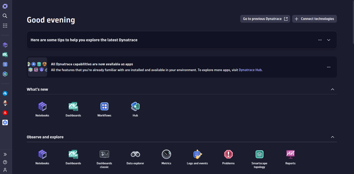
Task: Open Hub under What's new
Action: pyautogui.click(x=135, y=109)
